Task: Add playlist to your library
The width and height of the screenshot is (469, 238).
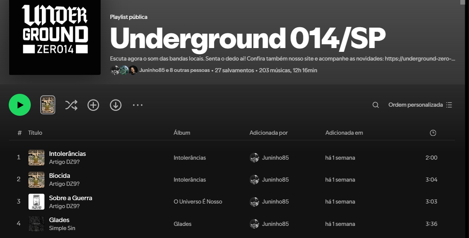Action: pyautogui.click(x=93, y=105)
